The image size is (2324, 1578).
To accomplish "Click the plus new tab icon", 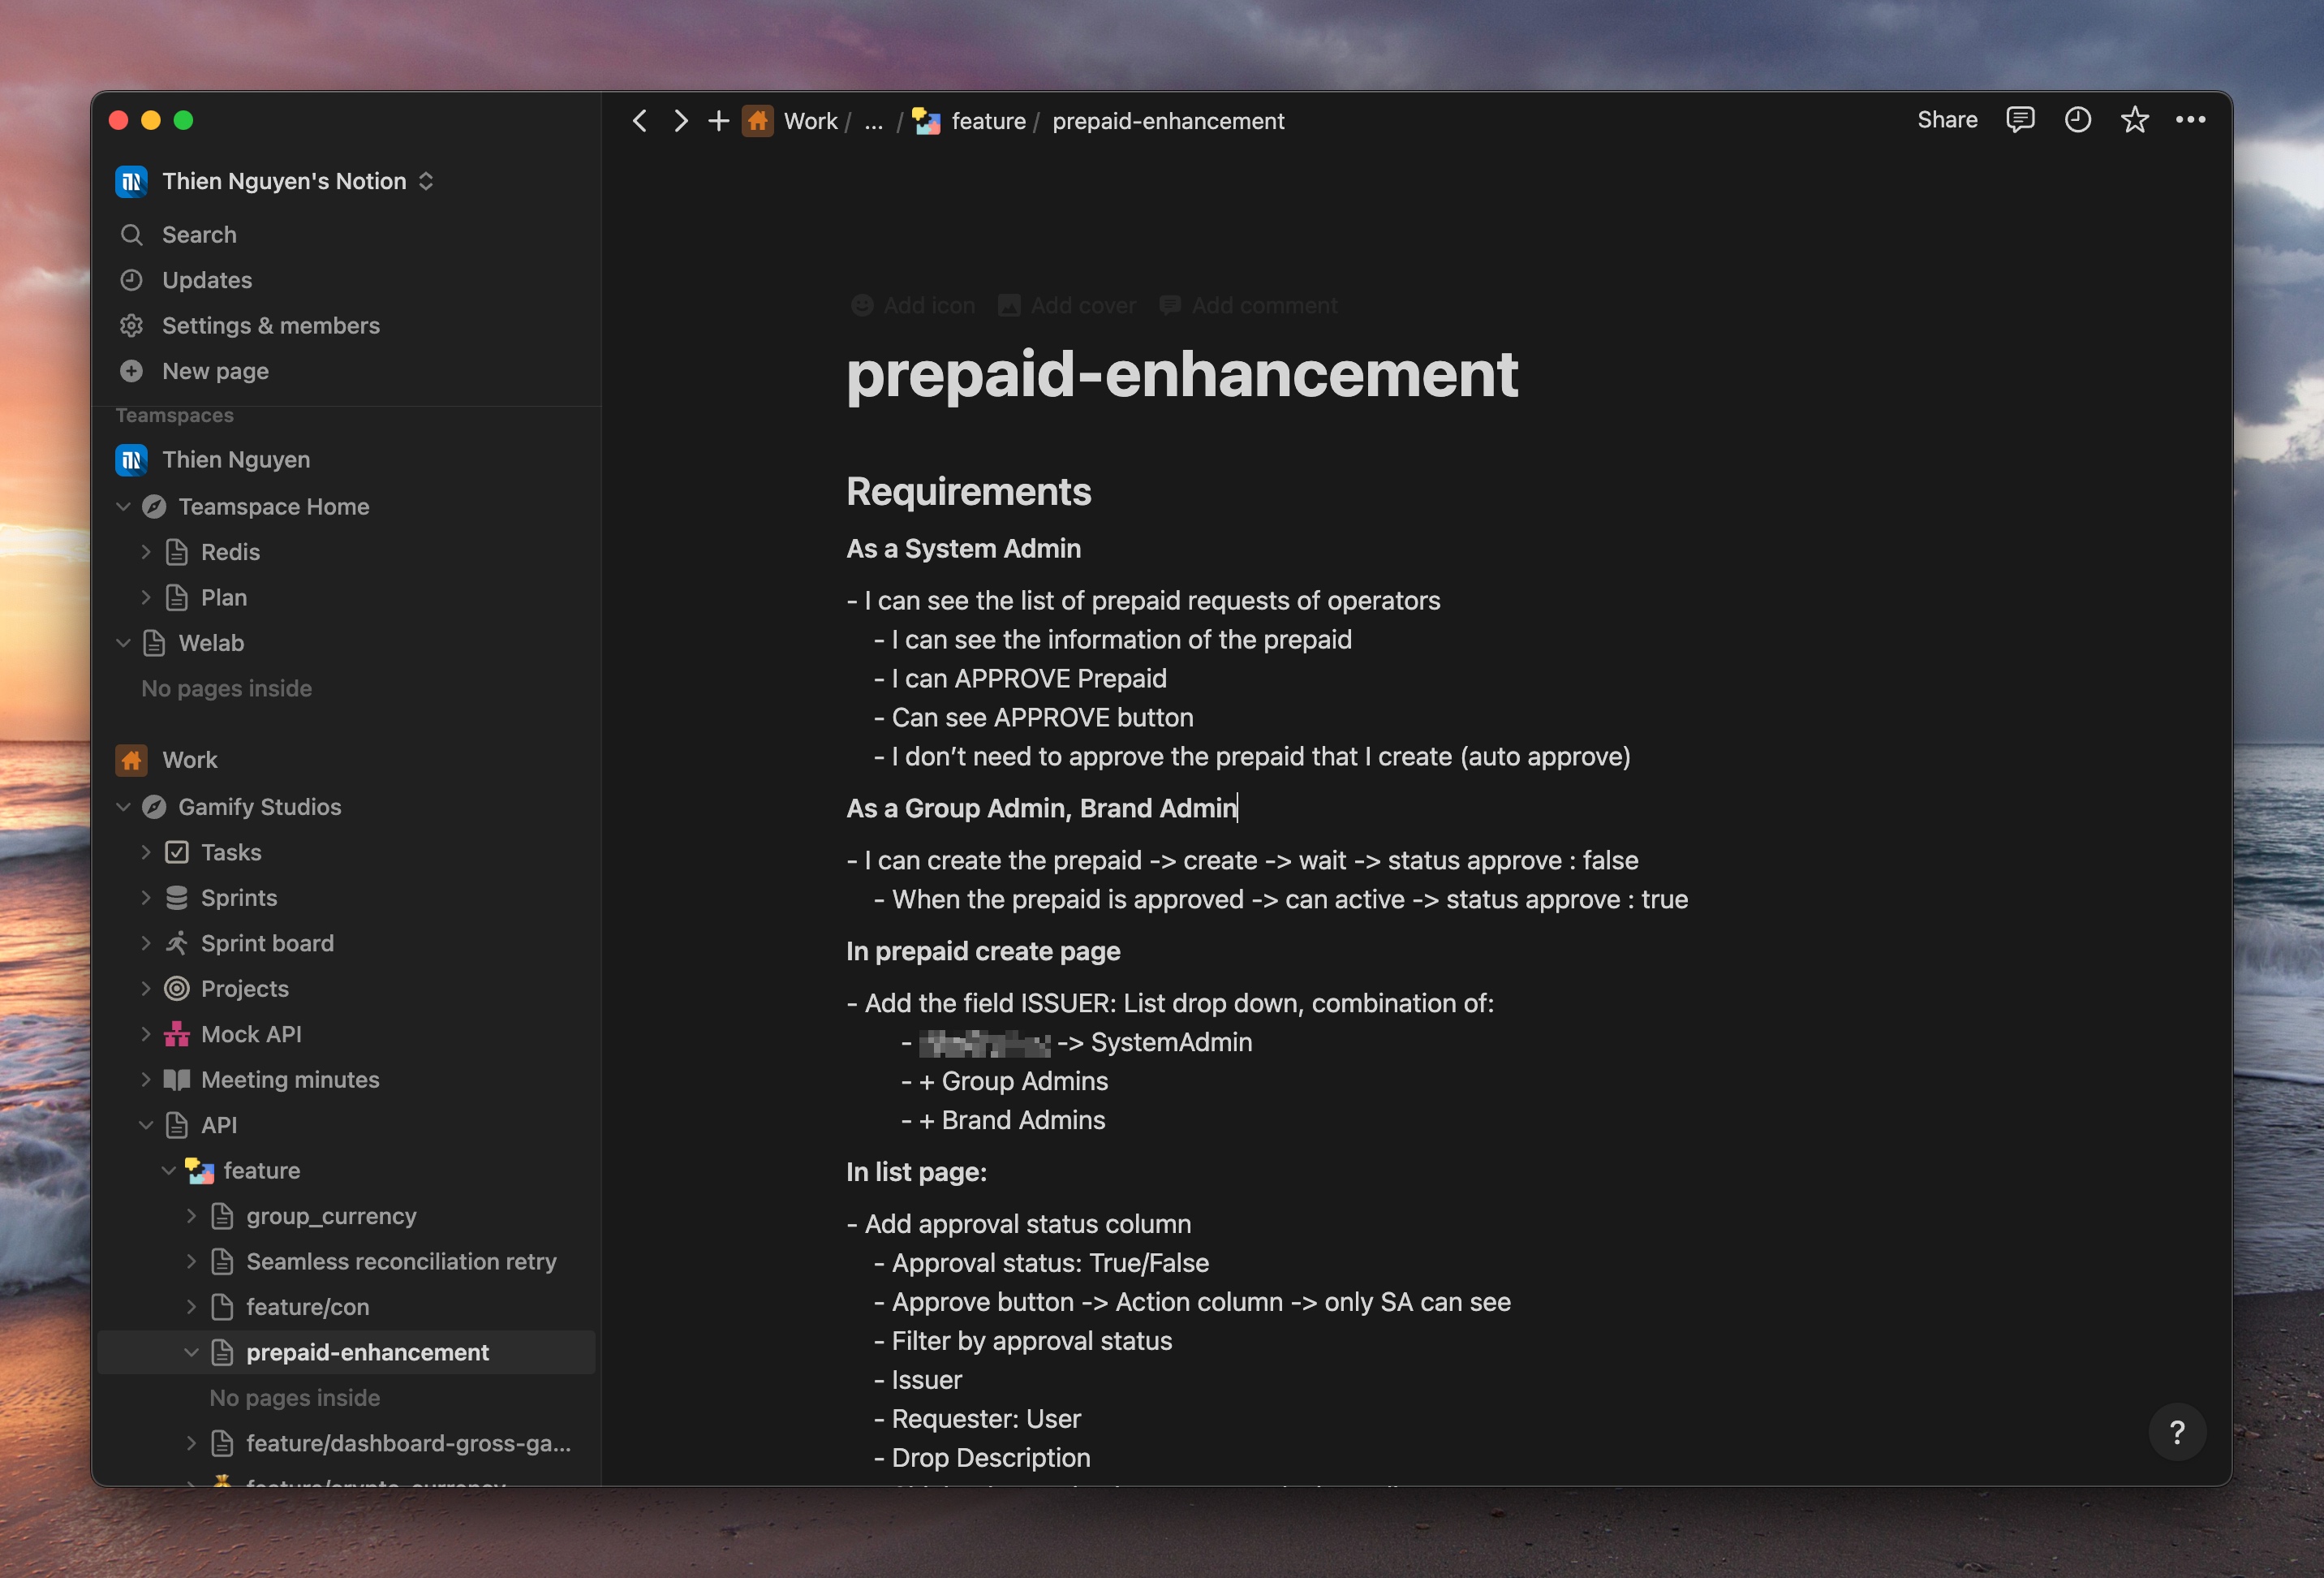I will (718, 121).
